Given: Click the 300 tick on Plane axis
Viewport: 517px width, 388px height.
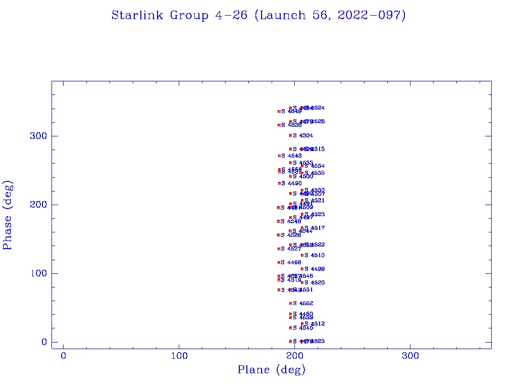Looking at the screenshot, I should (x=410, y=356).
